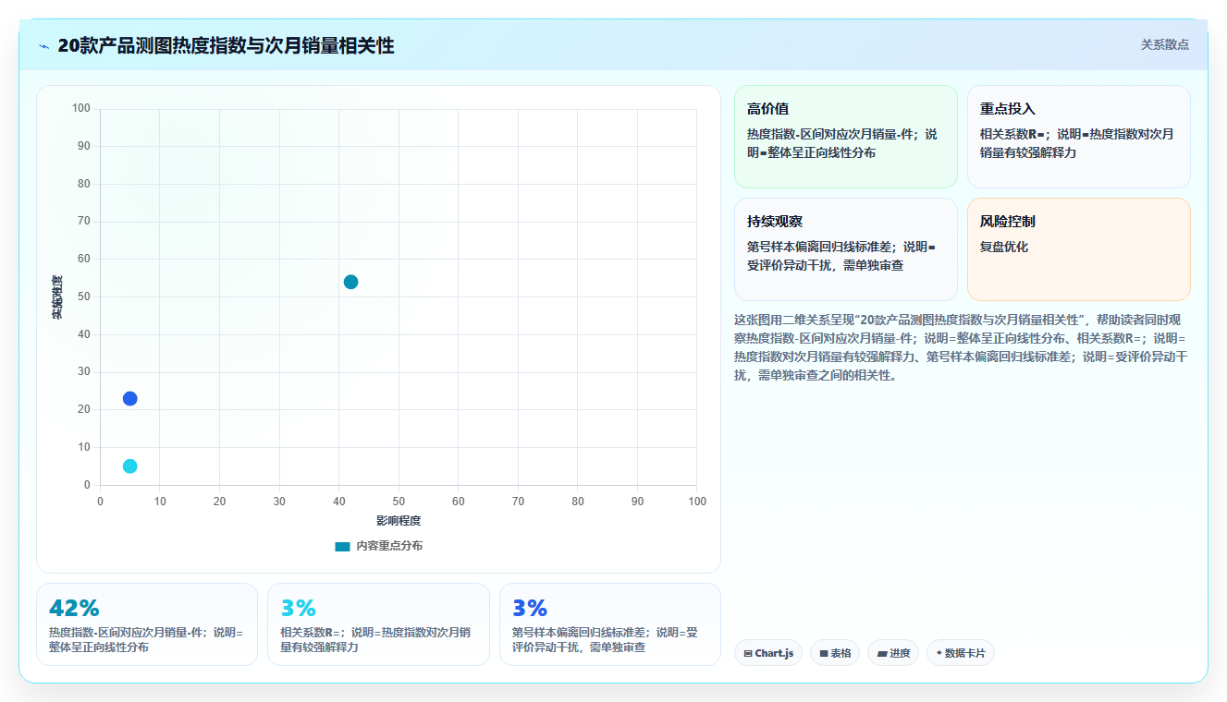Image resolution: width=1227 pixels, height=702 pixels.
Task: Select the cyan scatter point near y=5
Action: click(x=130, y=466)
